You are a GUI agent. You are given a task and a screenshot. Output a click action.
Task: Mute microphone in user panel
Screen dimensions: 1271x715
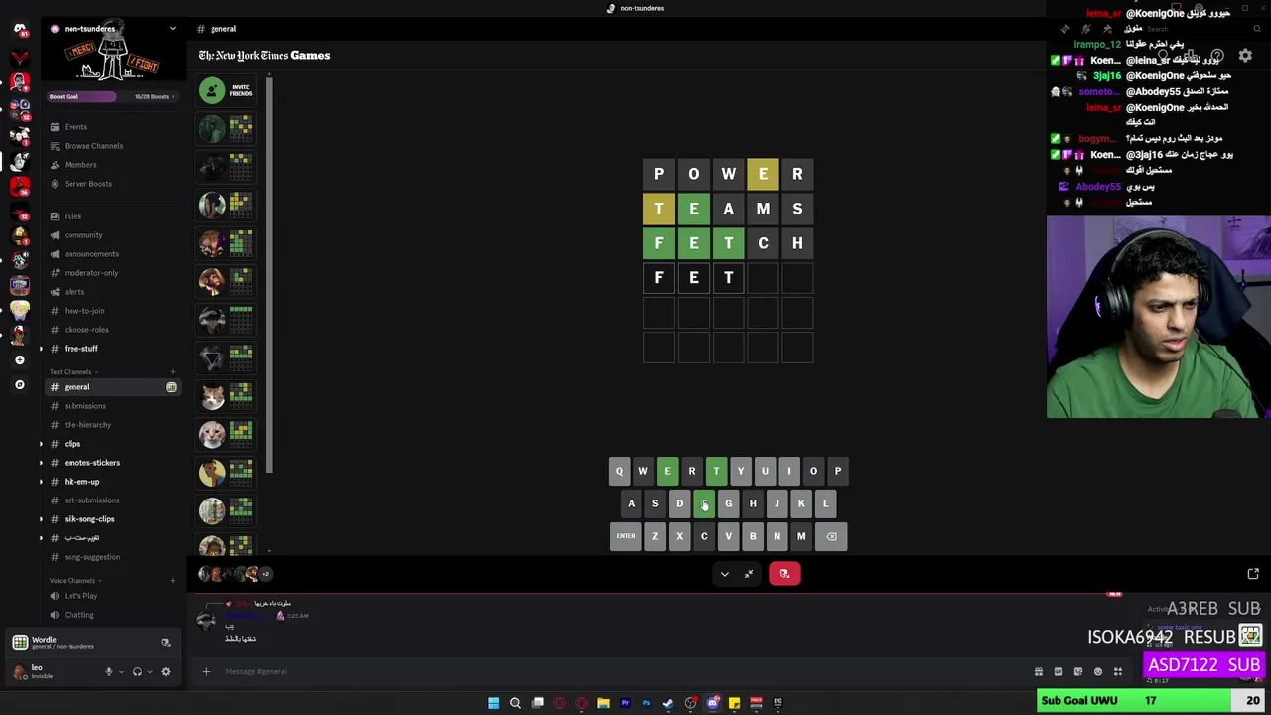109,672
